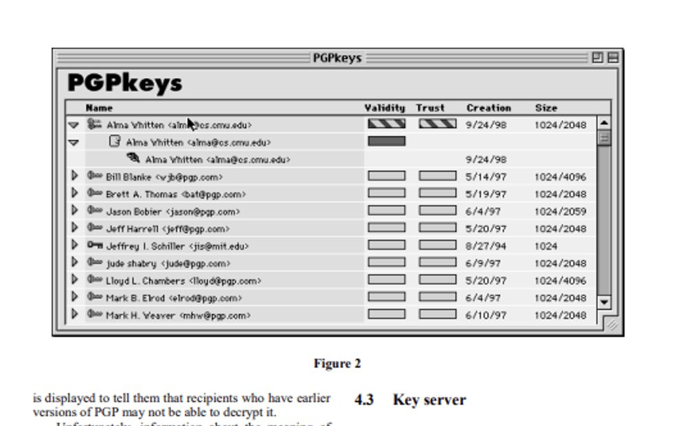Select the jude shabry <jude@pgp.com> row

coord(332,263)
